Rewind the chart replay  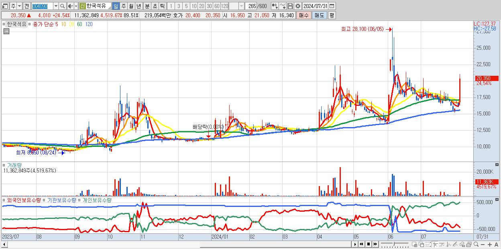[361, 244]
